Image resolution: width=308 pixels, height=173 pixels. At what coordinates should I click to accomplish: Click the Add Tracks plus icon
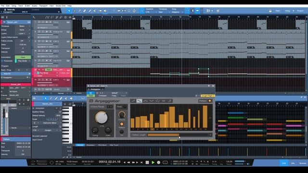coord(70,17)
